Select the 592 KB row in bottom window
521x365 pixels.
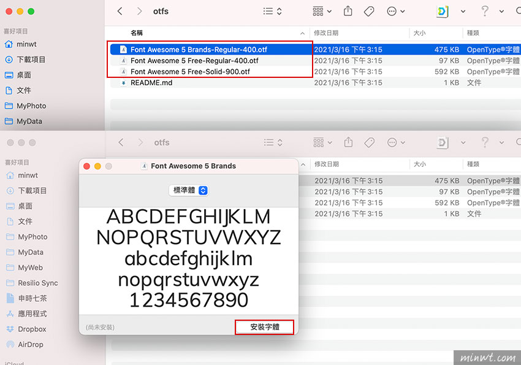click(409, 203)
